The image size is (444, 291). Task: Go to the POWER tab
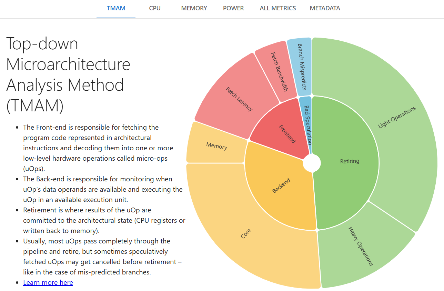coord(233,8)
